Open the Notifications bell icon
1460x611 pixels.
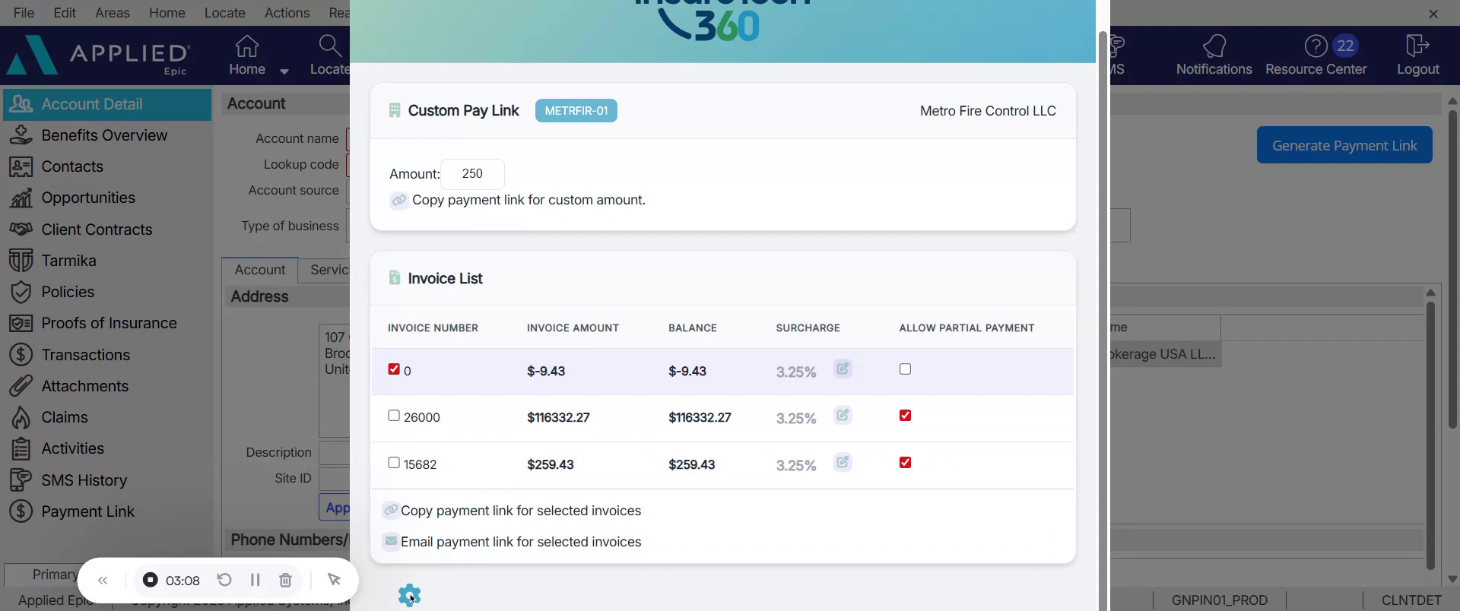[x=1214, y=46]
